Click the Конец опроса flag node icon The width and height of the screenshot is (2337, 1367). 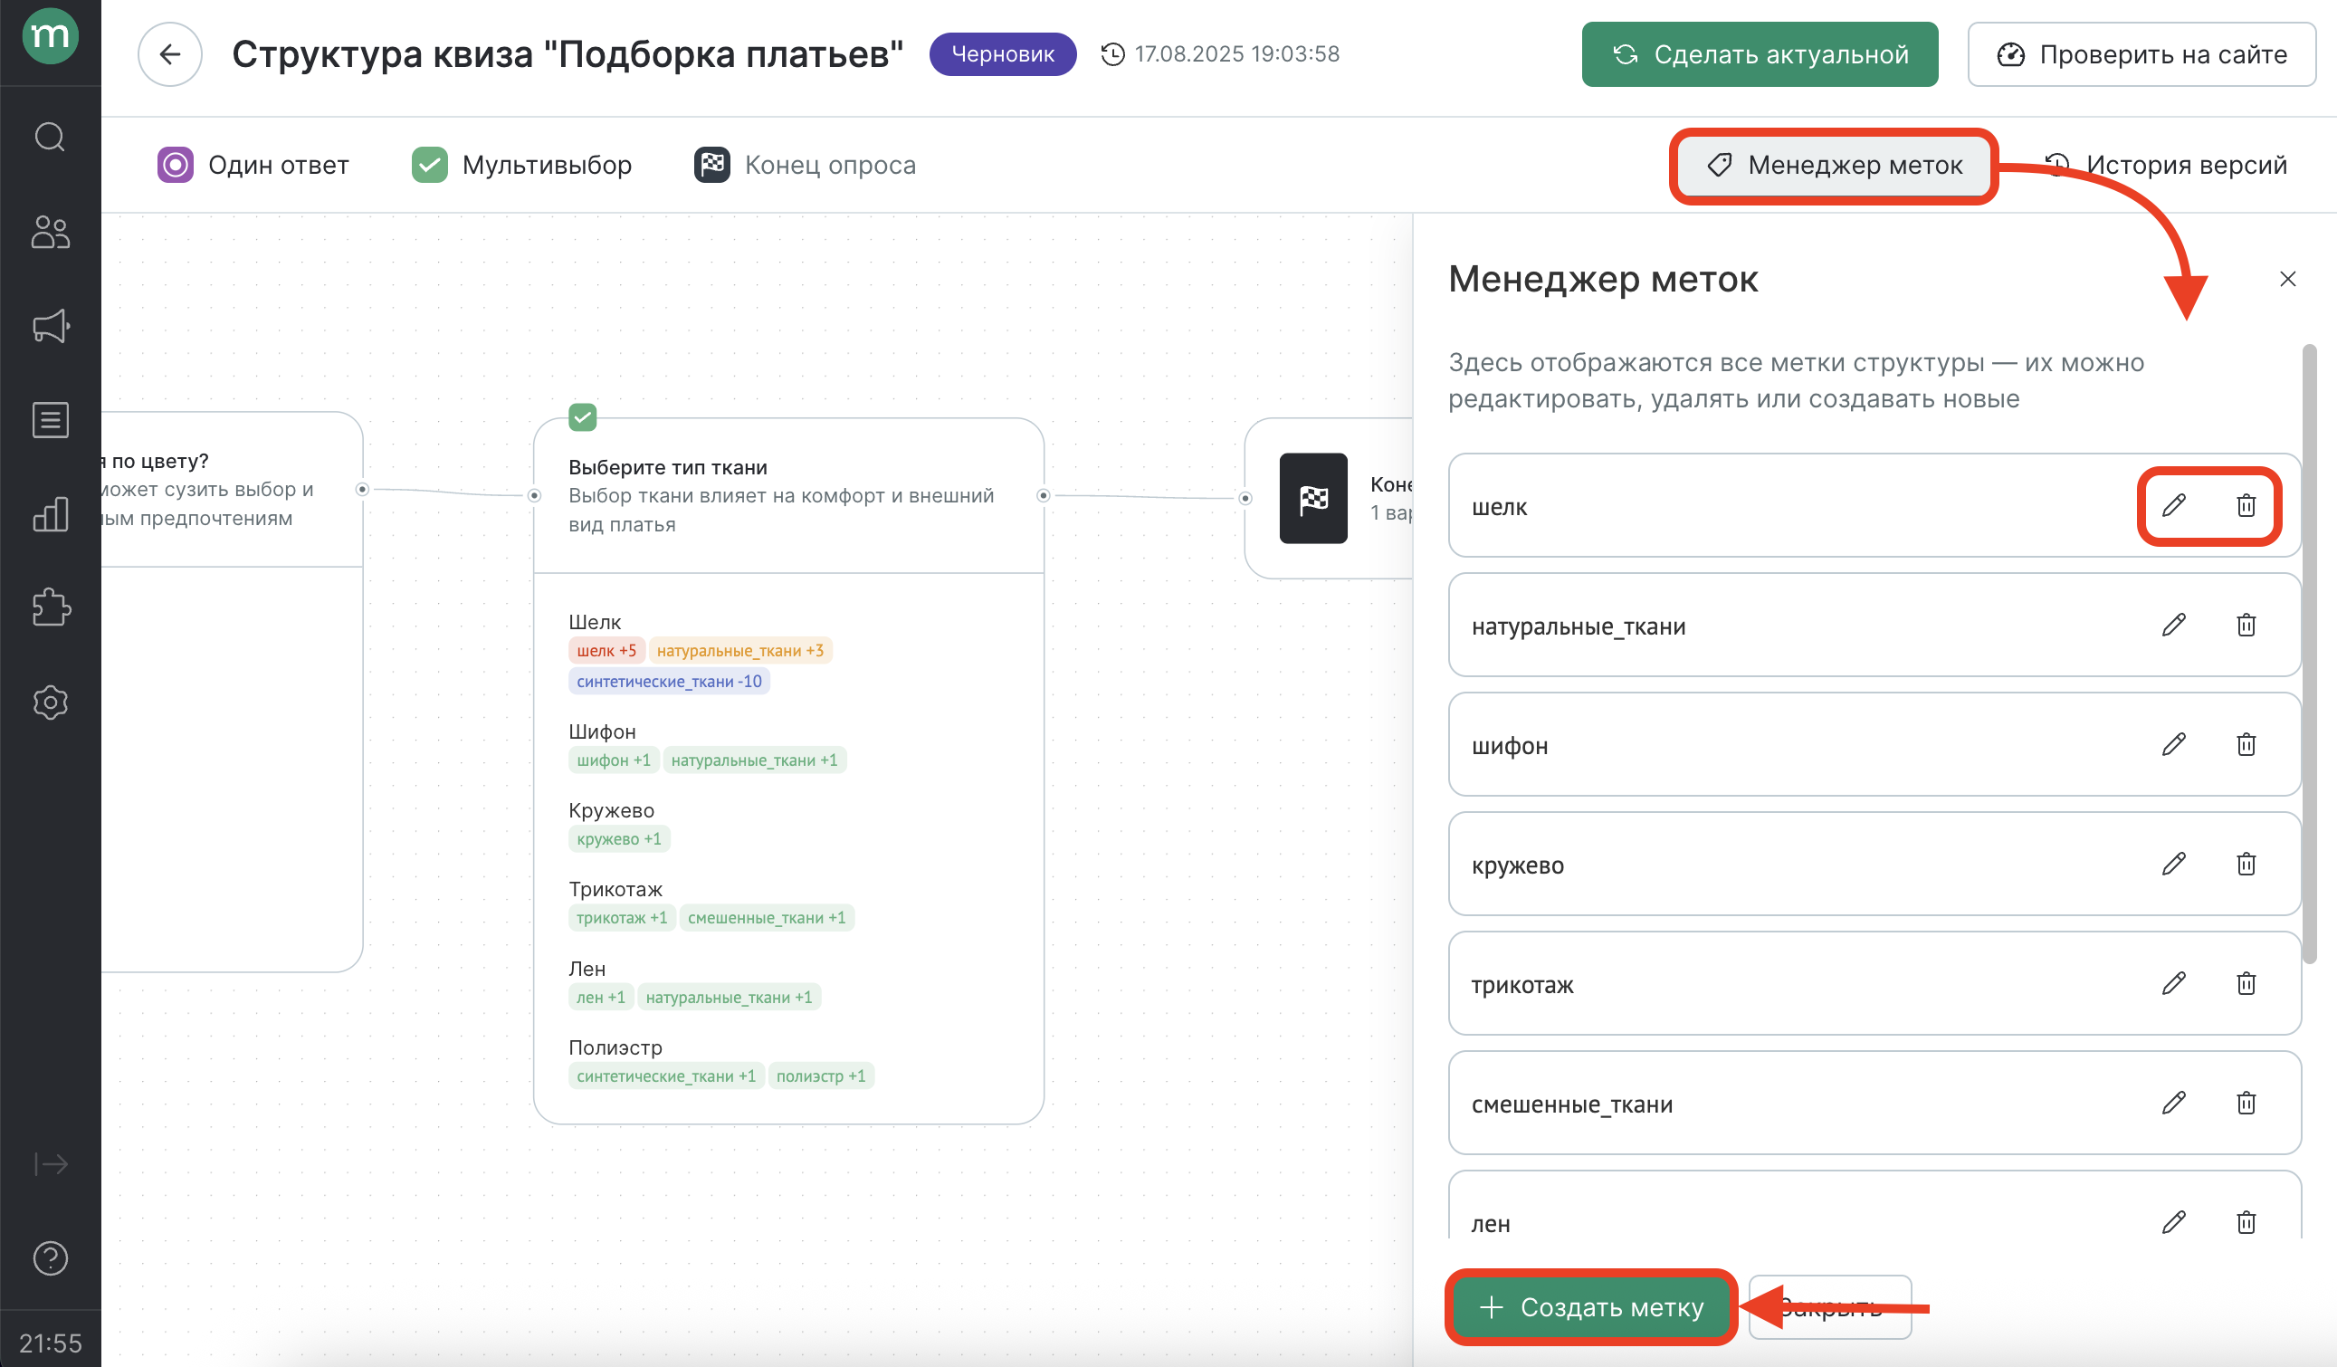(1313, 498)
